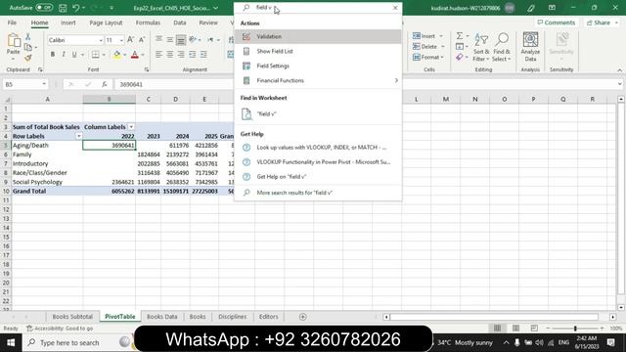The image size is (626, 352).
Task: Click the Share button
Action: [603, 22]
